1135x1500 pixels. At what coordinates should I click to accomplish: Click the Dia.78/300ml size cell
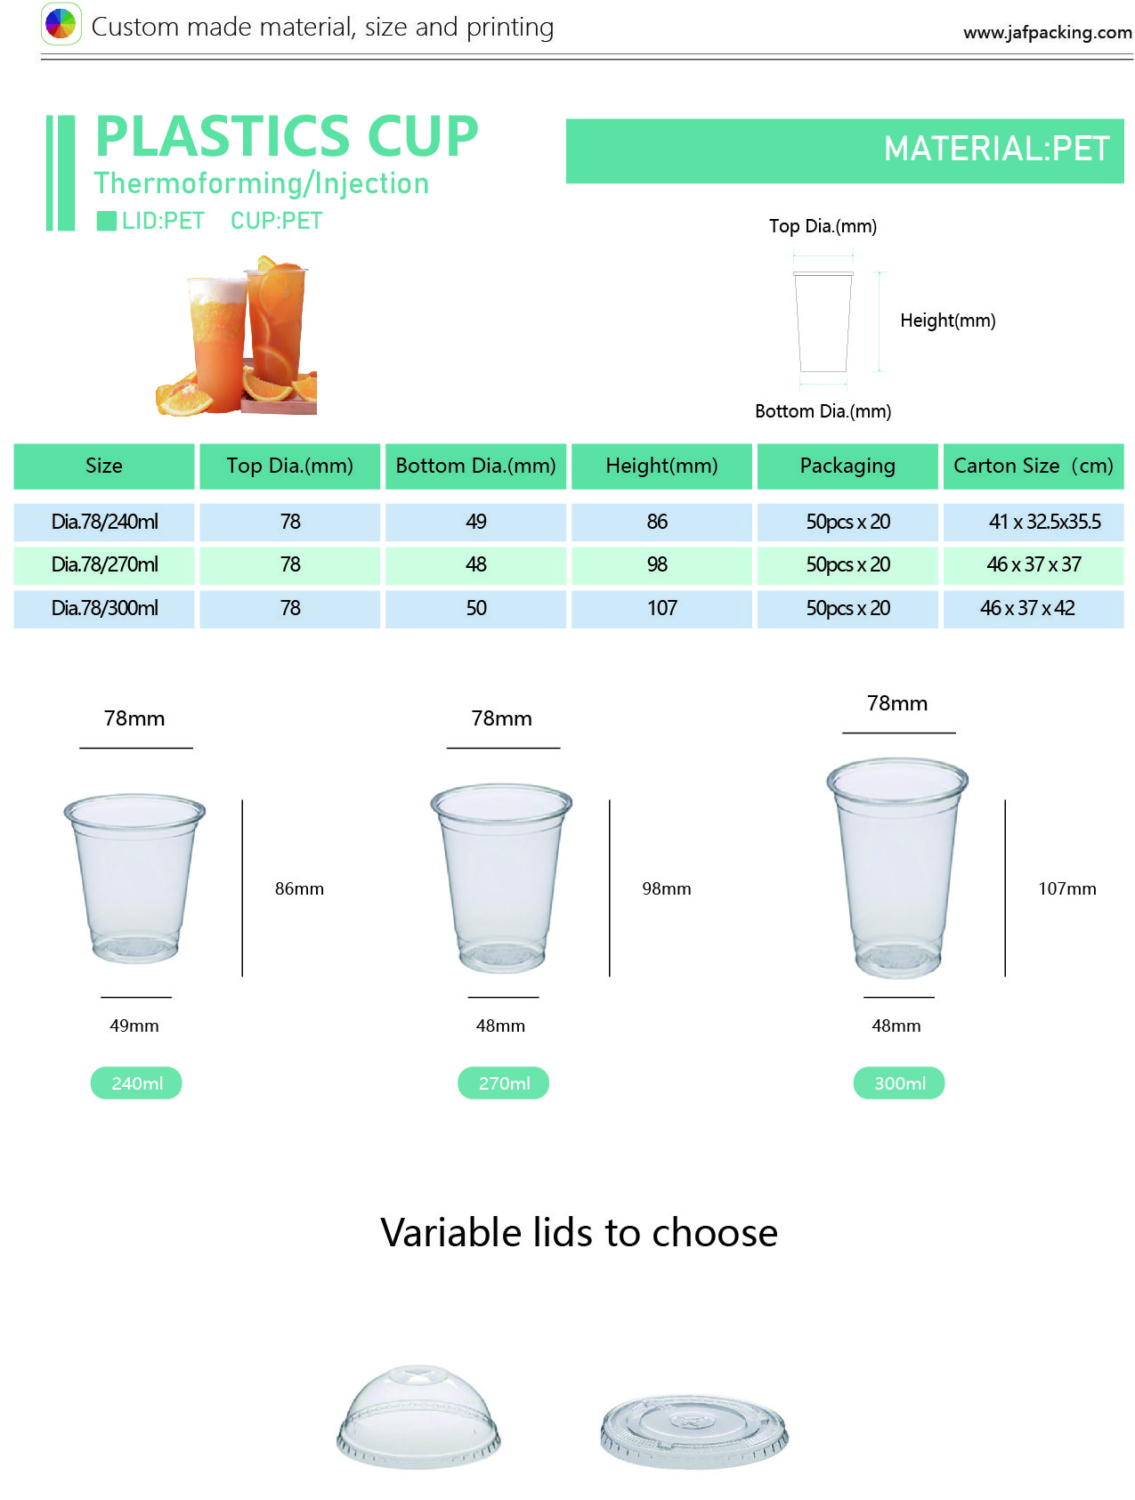[x=104, y=608]
